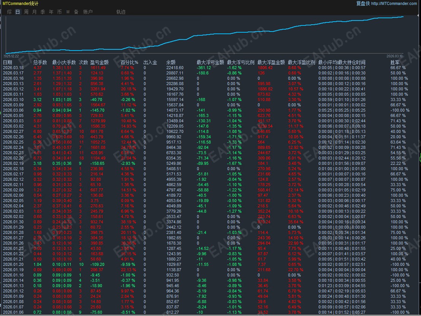Click the 2026.03.18 chart end date label
The width and height of the screenshot is (421, 316).
[400, 56]
